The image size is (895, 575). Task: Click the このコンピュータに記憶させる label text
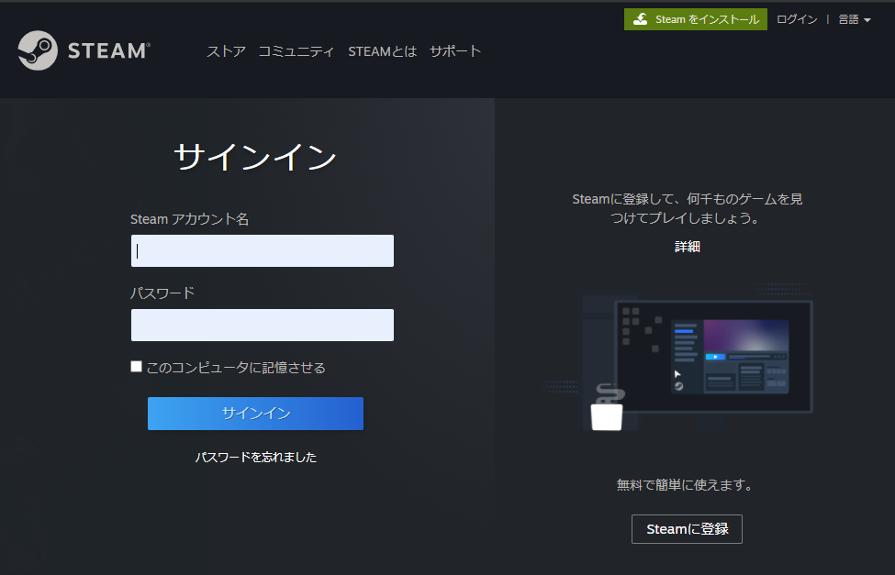(236, 368)
